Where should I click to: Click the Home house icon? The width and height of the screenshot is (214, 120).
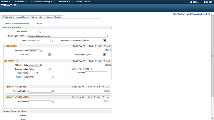tap(191, 2)
